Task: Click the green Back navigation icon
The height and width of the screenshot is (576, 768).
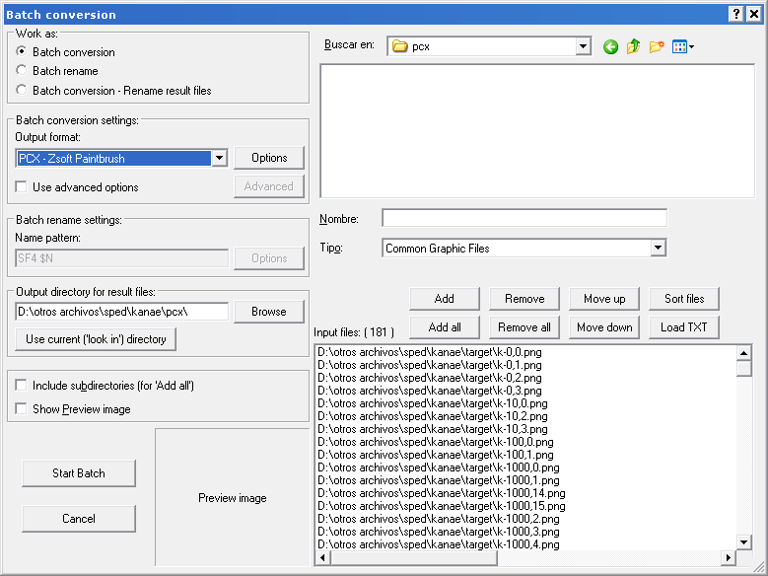Action: coord(611,46)
